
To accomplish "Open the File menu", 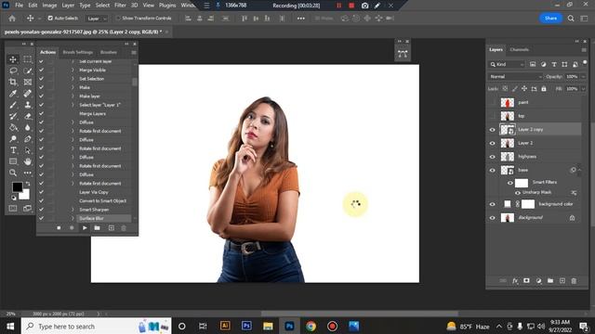I will 19,6.
